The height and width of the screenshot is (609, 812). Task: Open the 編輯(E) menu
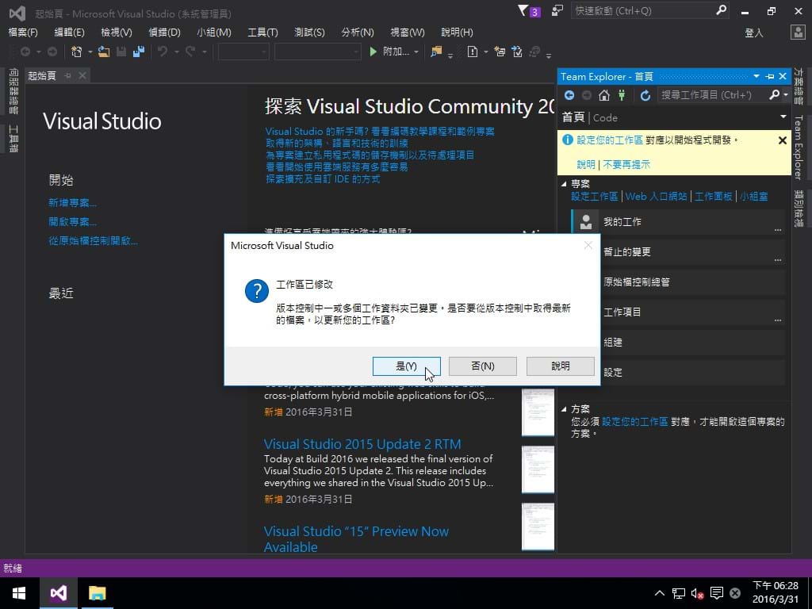[69, 32]
